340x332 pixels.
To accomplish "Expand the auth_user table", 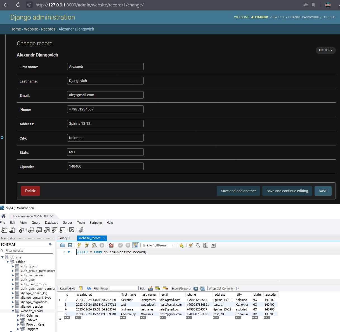I will click(13, 280).
